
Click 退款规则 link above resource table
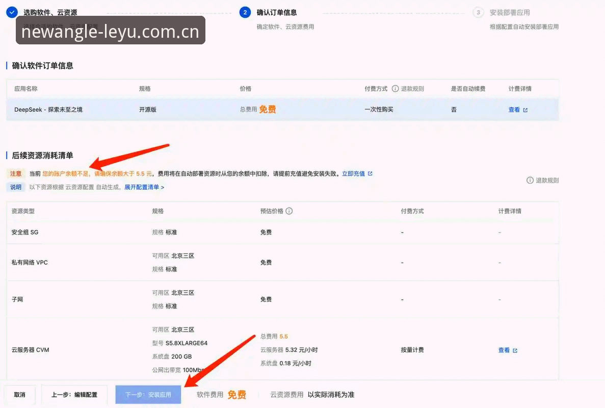(x=547, y=180)
